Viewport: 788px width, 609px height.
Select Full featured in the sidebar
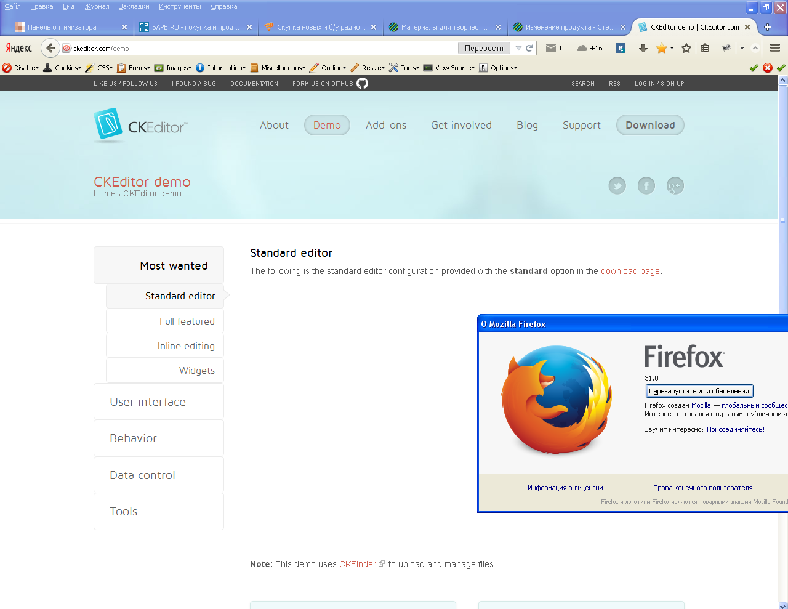tap(165, 321)
